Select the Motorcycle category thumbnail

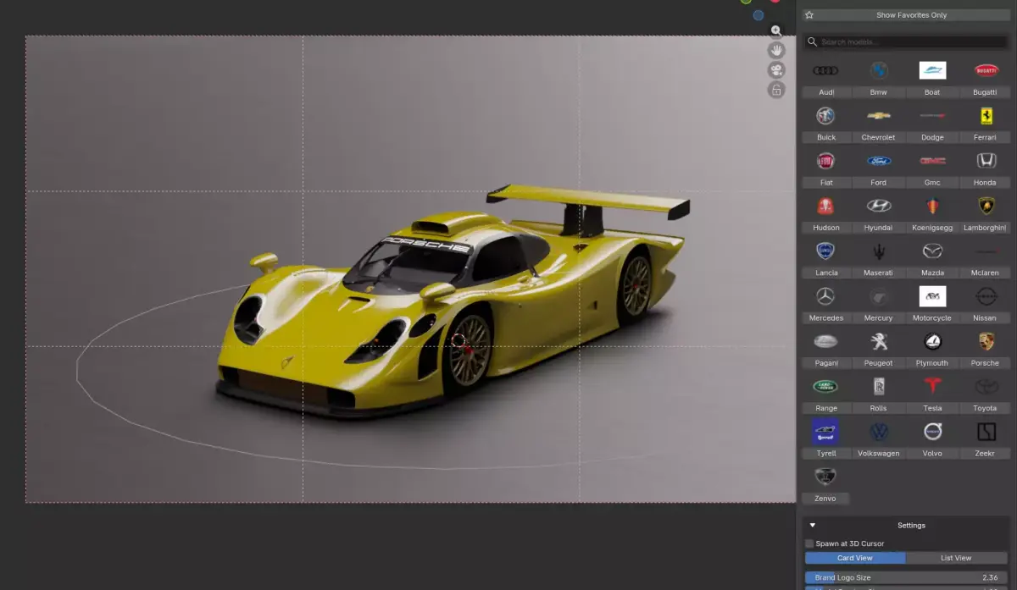tap(932, 295)
